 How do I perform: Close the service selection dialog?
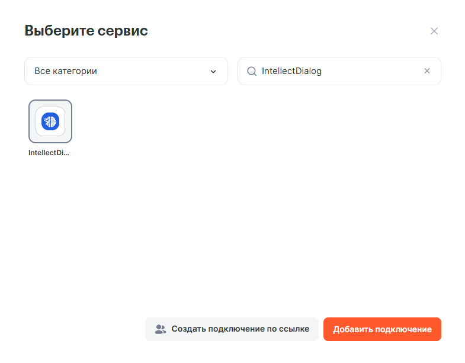pos(434,31)
